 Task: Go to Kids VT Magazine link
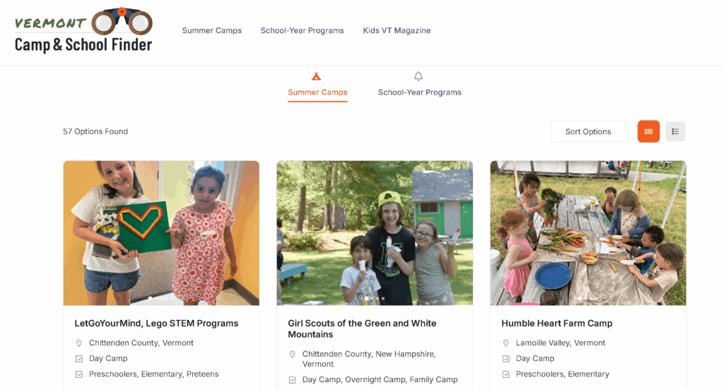pos(397,30)
